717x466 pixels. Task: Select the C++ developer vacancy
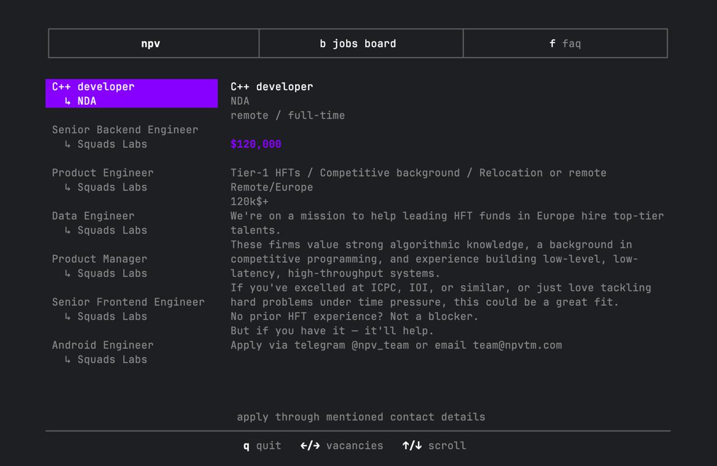(x=132, y=94)
